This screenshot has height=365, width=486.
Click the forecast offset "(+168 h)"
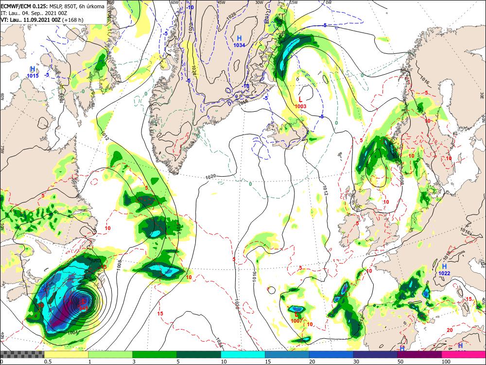click(73, 20)
